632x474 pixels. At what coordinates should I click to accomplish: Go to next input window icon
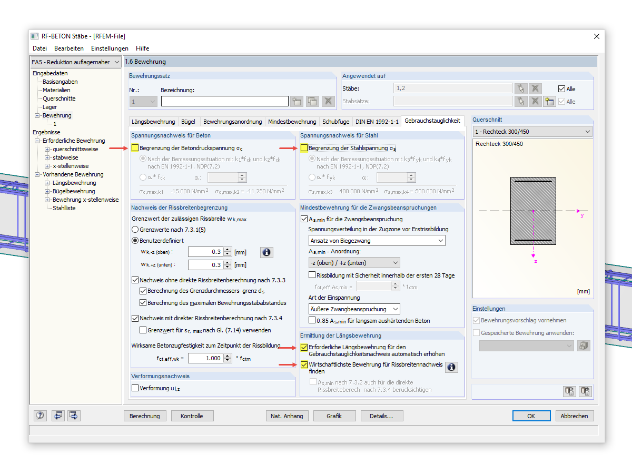pos(74,416)
